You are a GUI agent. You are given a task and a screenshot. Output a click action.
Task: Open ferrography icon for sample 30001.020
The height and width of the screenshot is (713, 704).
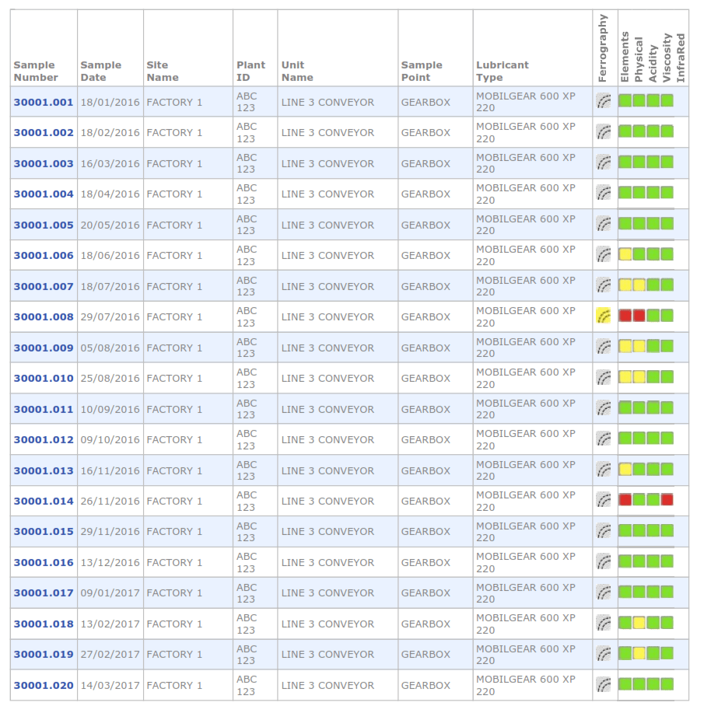point(604,684)
